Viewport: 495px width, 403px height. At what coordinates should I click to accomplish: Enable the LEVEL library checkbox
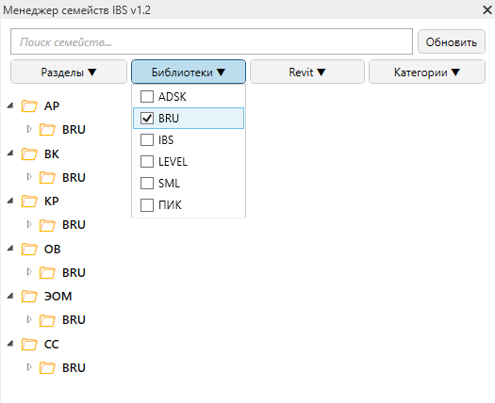click(x=147, y=161)
